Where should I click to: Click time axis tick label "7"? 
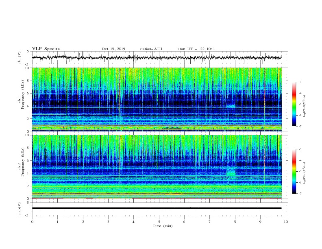pos(210,222)
